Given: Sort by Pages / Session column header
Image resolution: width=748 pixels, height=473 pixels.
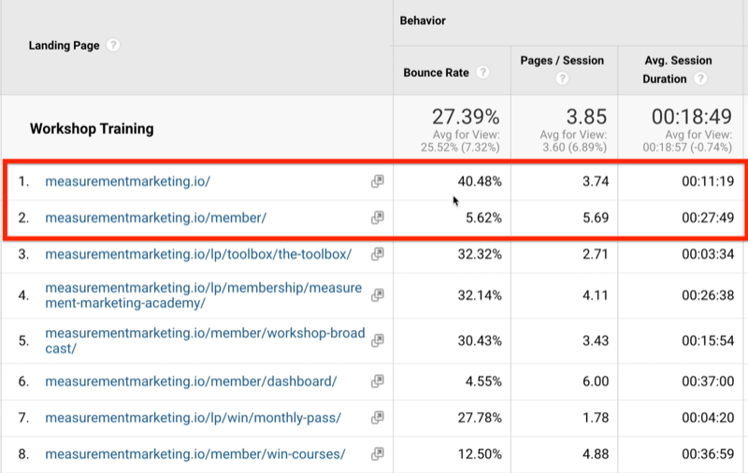Looking at the screenshot, I should click(x=562, y=61).
